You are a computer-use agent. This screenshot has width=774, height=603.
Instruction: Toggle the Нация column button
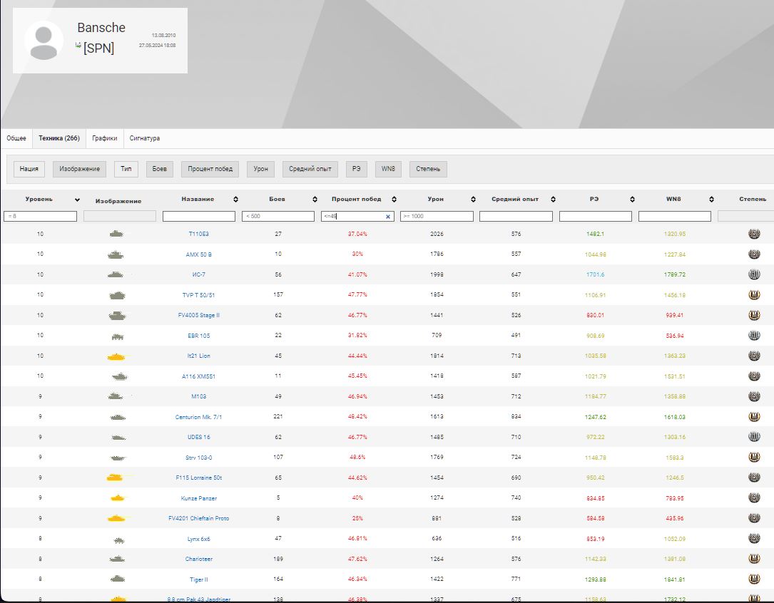tap(29, 169)
